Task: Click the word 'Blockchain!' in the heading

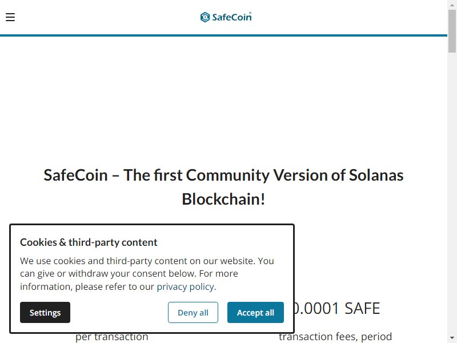Action: [223, 199]
